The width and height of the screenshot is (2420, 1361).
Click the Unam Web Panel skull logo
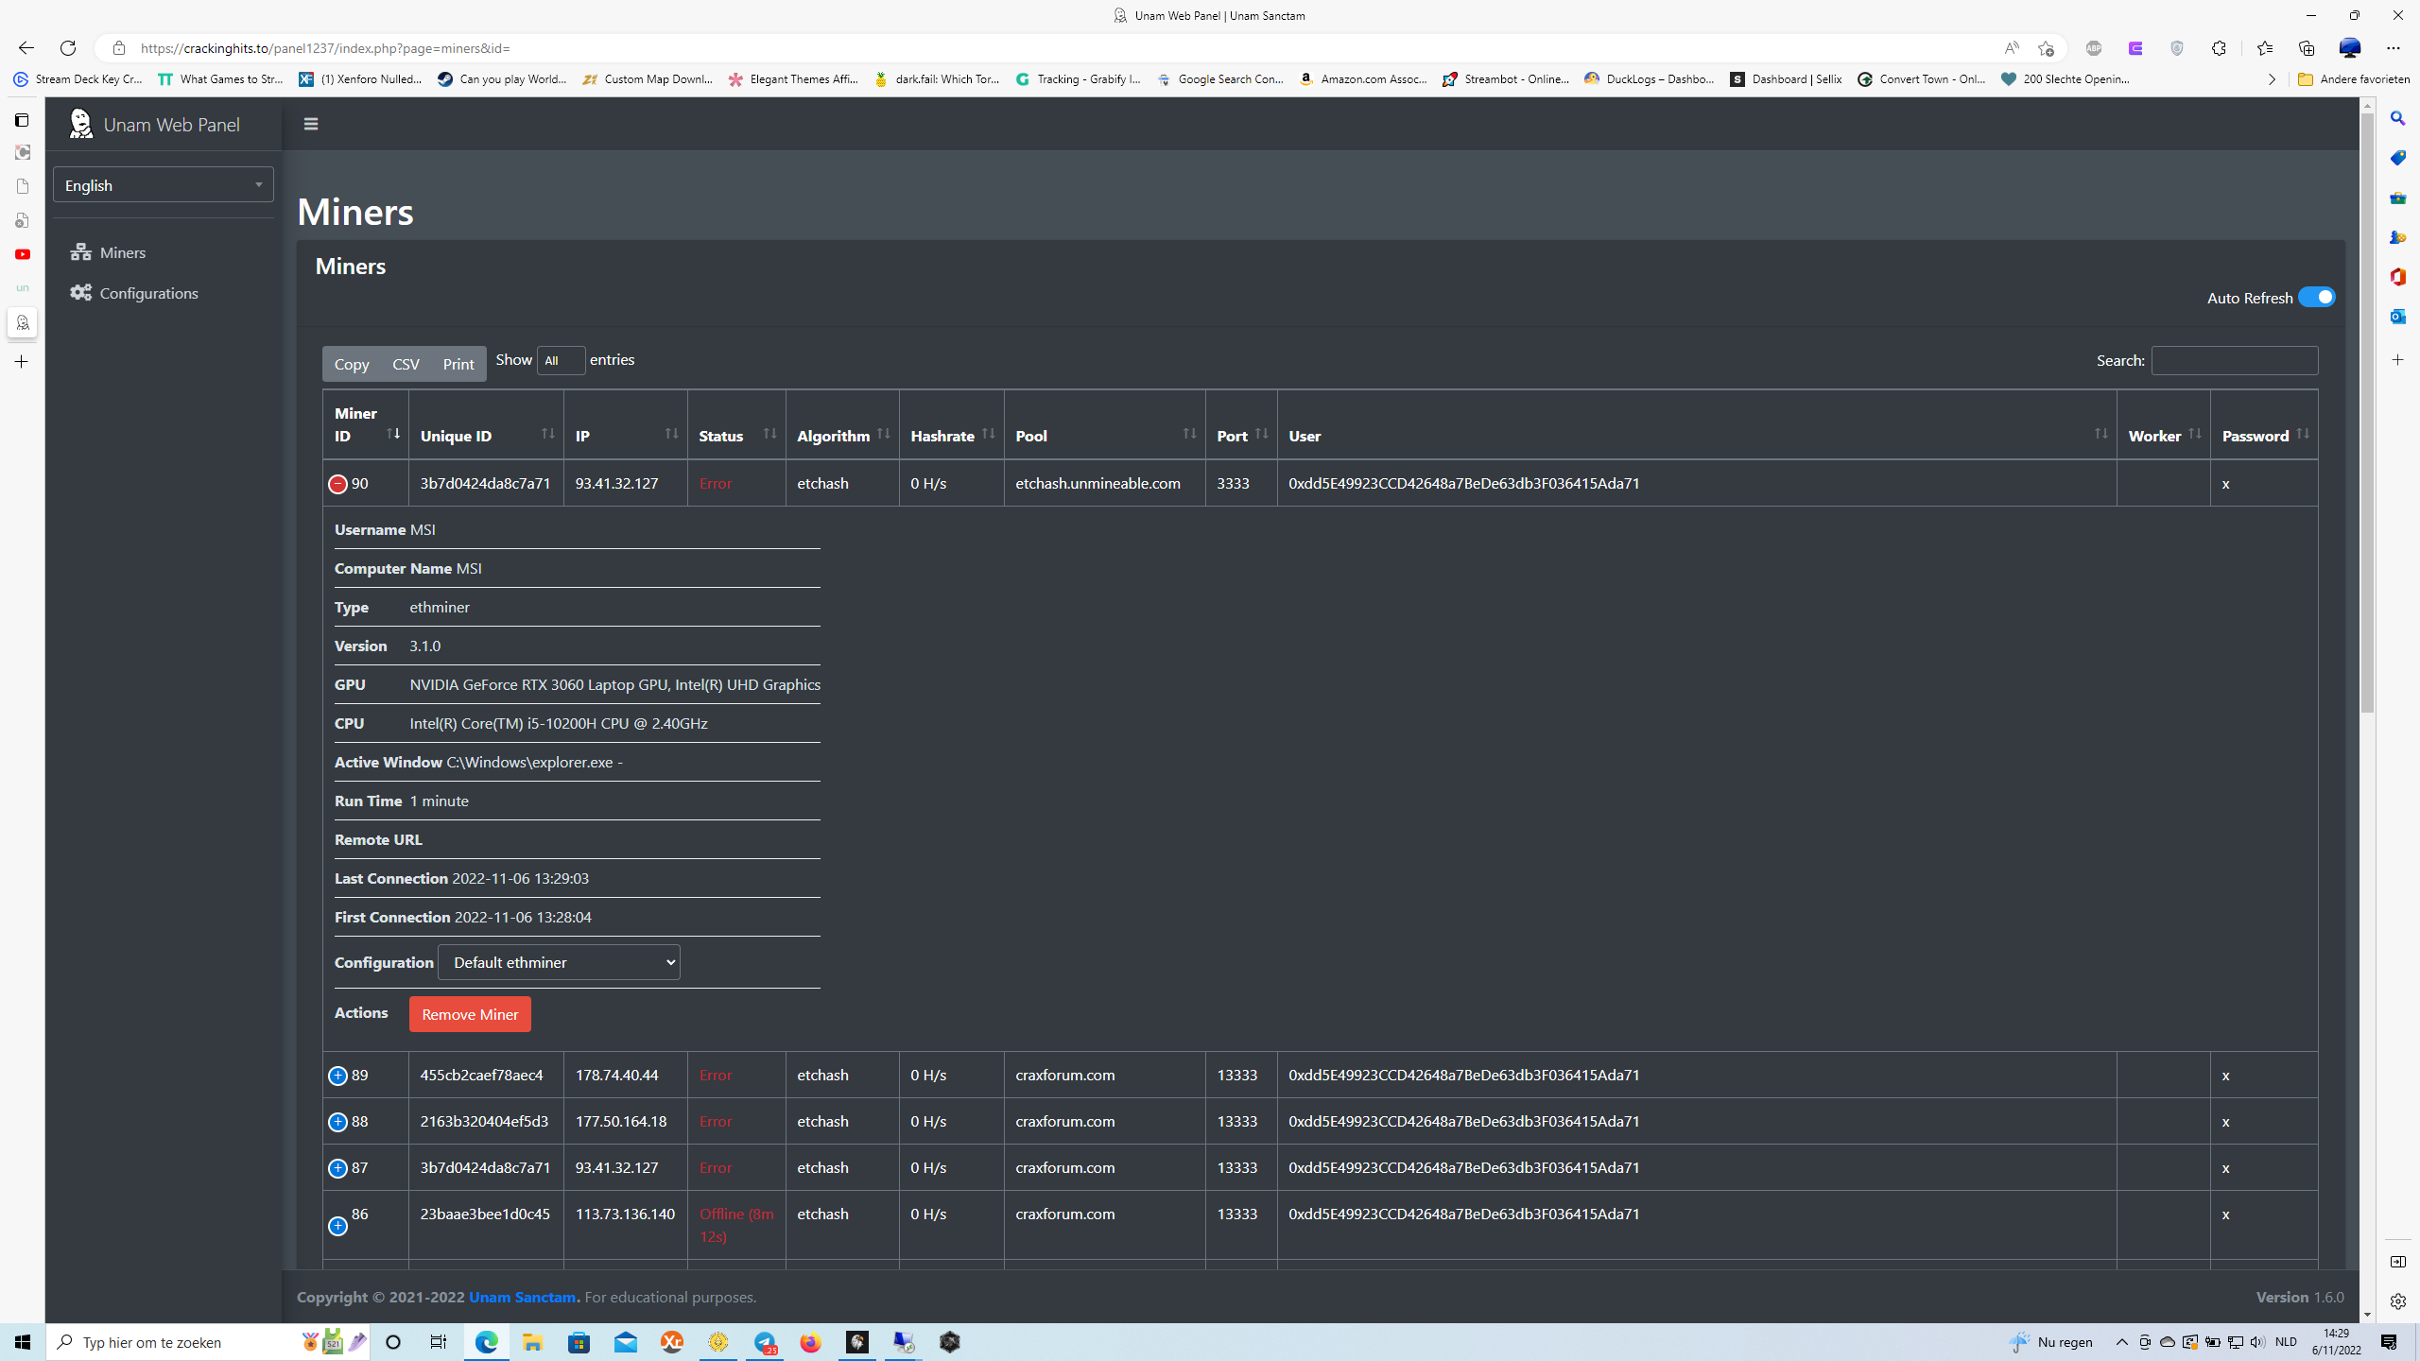tap(80, 123)
